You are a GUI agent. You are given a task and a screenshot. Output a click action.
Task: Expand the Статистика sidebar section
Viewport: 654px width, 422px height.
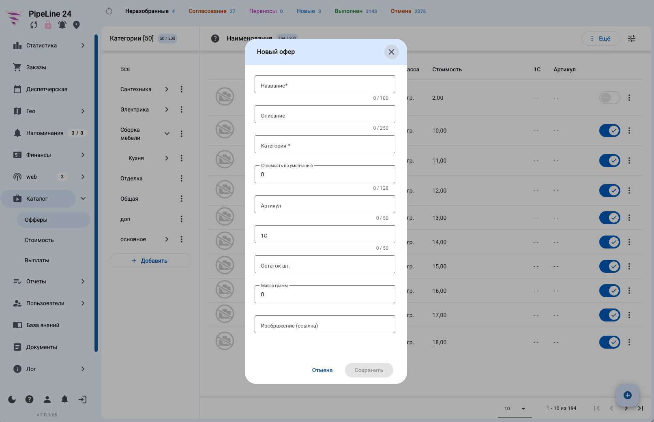click(x=83, y=45)
